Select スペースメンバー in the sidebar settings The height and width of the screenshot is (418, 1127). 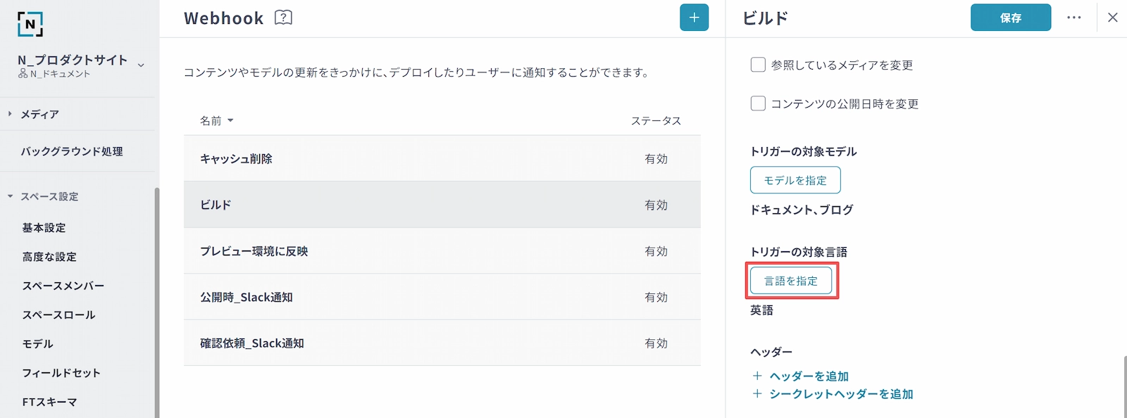click(x=63, y=286)
